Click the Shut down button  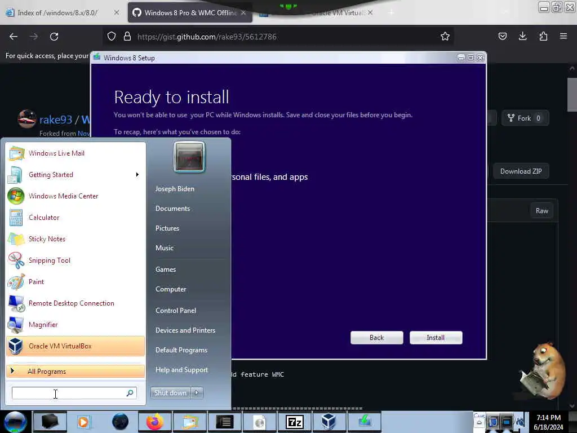tap(170, 393)
